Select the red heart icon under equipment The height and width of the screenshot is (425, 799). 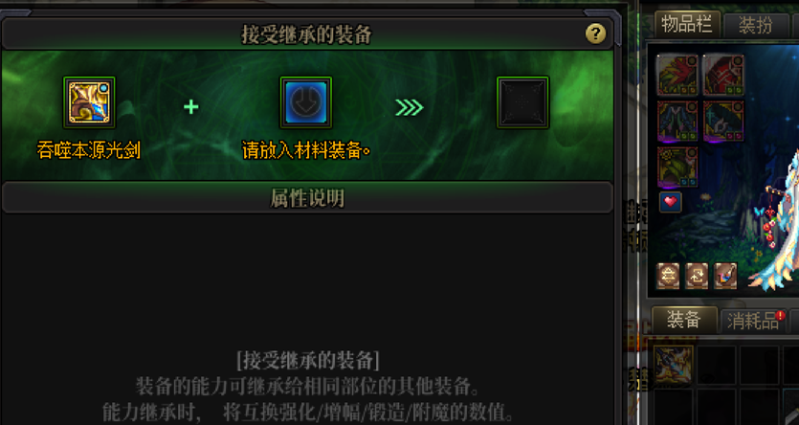click(x=671, y=202)
